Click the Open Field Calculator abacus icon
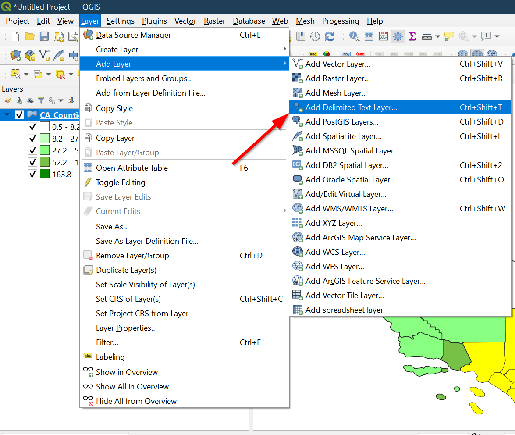The image size is (515, 435). point(384,36)
